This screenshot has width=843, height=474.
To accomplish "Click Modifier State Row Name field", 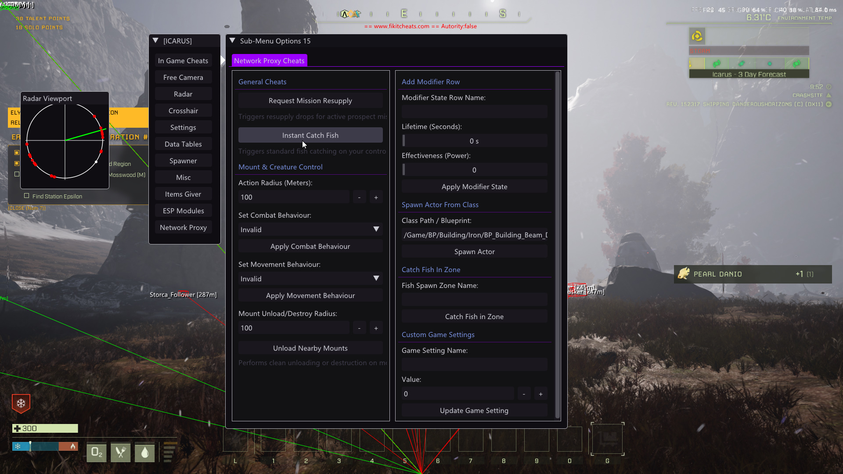I will click(x=474, y=111).
